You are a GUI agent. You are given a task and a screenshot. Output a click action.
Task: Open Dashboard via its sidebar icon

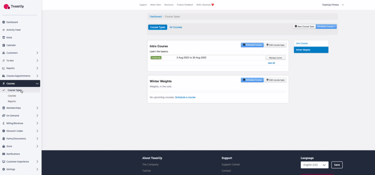click(x=3, y=22)
